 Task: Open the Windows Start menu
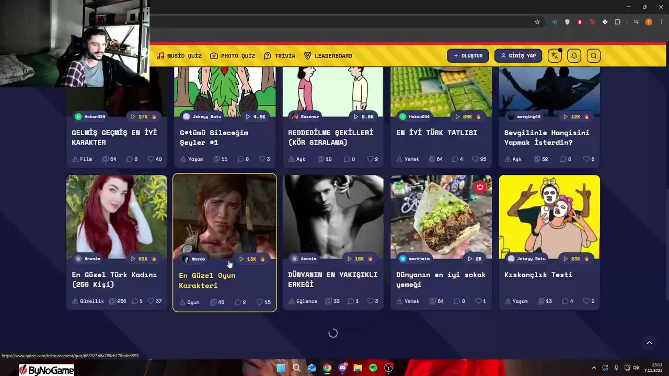coord(281,368)
